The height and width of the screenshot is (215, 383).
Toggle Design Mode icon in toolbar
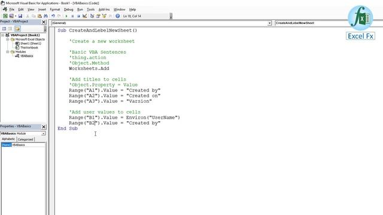[x=84, y=16]
